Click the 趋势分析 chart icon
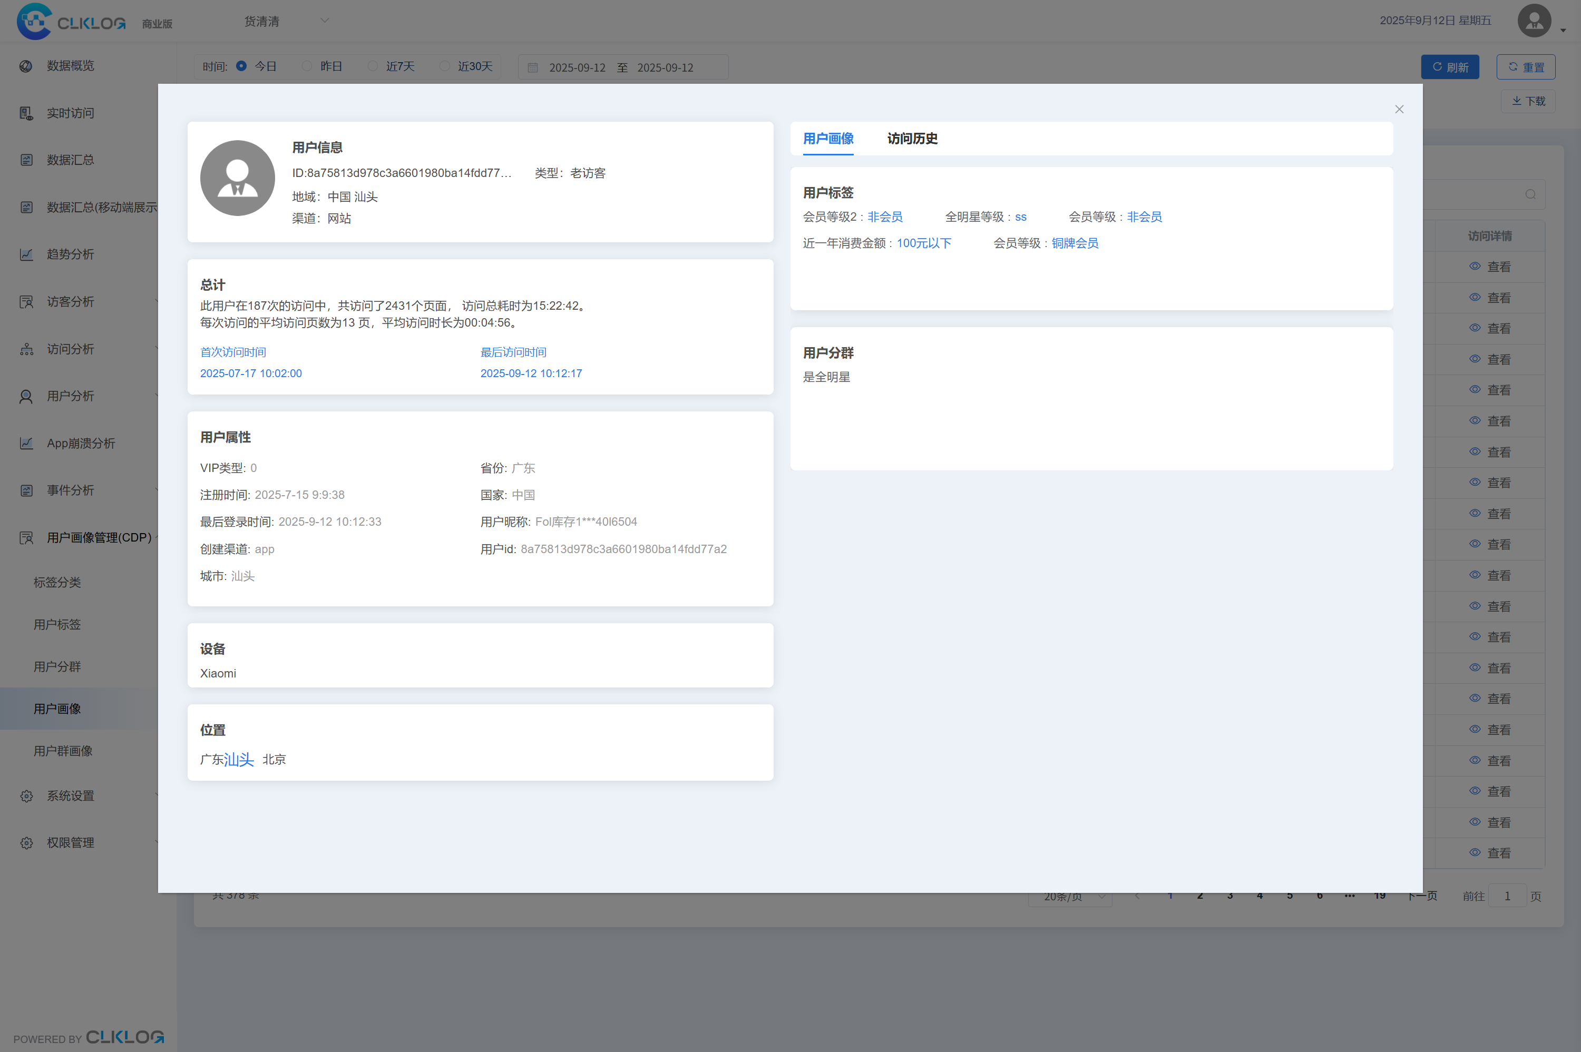The height and width of the screenshot is (1052, 1581). tap(26, 254)
